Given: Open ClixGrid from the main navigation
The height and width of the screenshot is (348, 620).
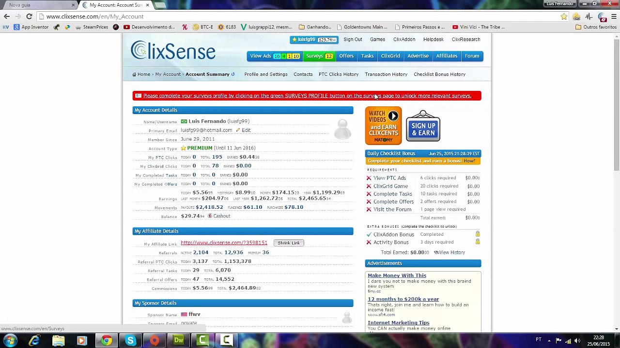Looking at the screenshot, I should (x=390, y=56).
